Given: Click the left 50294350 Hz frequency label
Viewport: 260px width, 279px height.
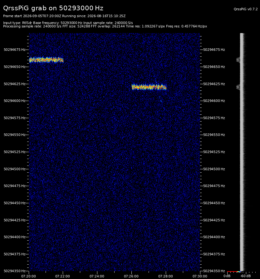Looking at the screenshot, I should pyautogui.click(x=15, y=271).
